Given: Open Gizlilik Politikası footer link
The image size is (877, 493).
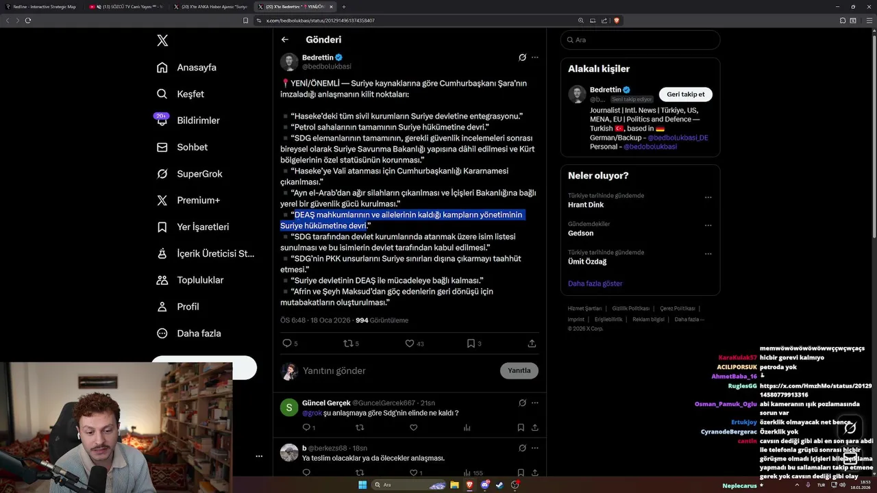Looking at the screenshot, I should pyautogui.click(x=631, y=309).
